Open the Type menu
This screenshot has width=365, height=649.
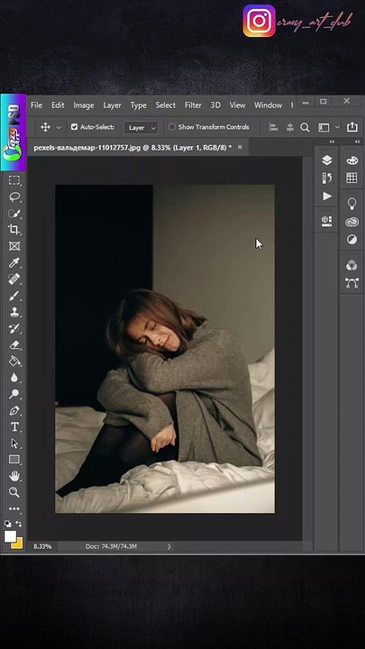(x=138, y=105)
